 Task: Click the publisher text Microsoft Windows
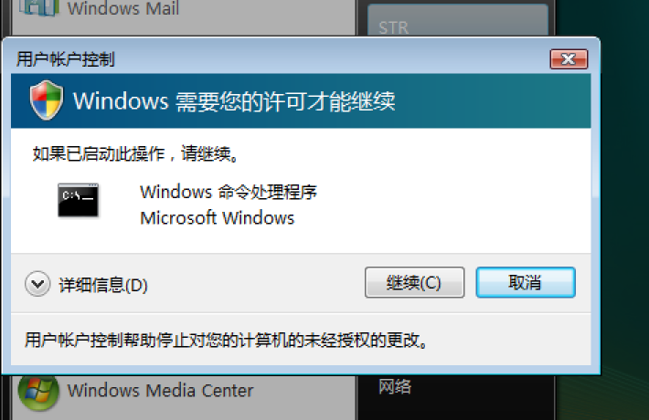pos(217,218)
